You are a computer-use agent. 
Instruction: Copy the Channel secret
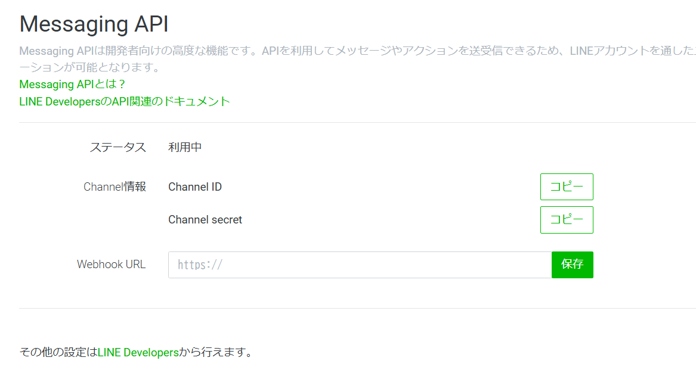(x=567, y=220)
